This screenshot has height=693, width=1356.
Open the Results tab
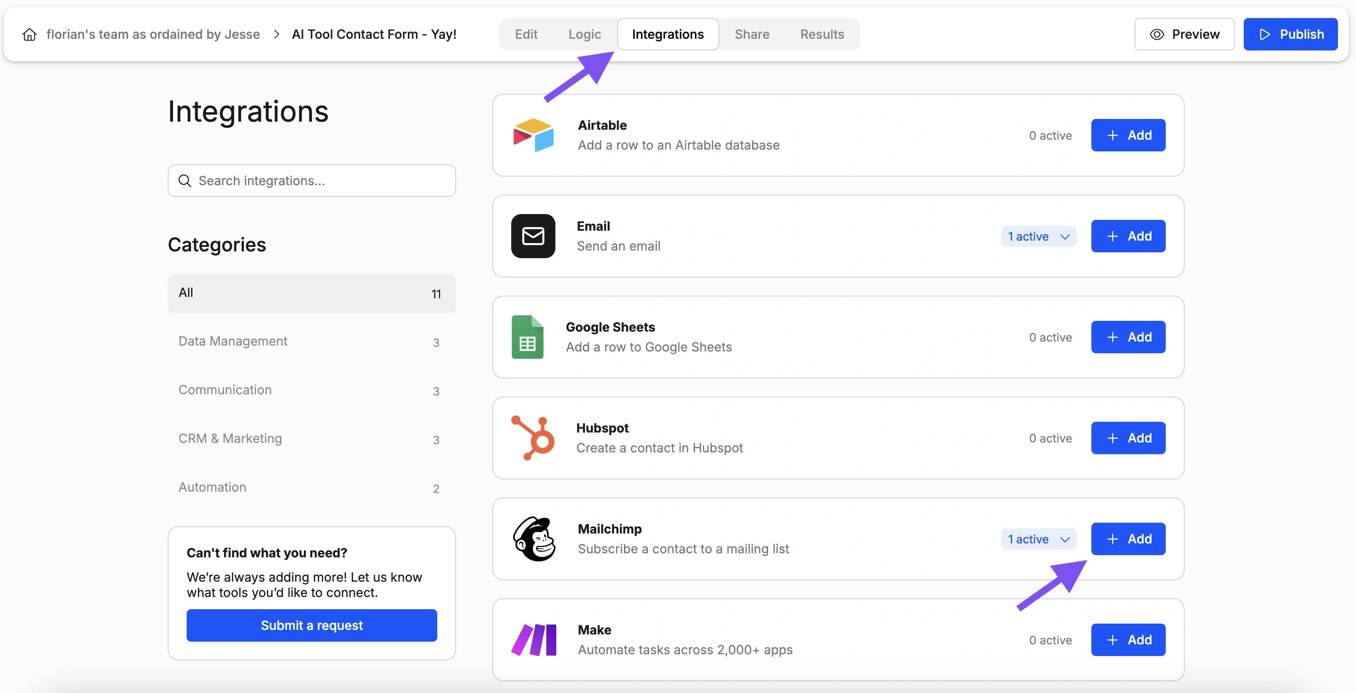point(822,34)
